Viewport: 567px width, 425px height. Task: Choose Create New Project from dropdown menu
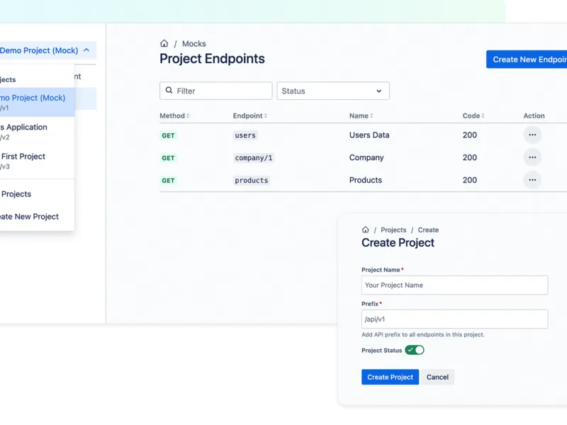30,217
